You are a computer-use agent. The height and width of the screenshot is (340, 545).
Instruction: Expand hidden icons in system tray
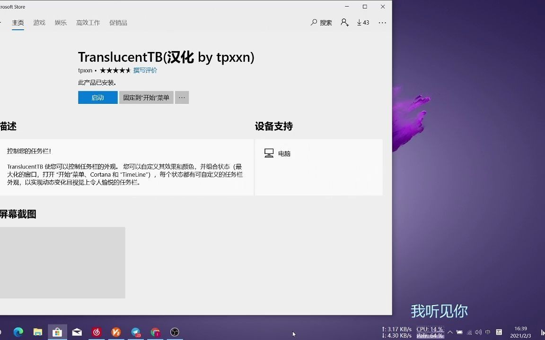coord(450,333)
